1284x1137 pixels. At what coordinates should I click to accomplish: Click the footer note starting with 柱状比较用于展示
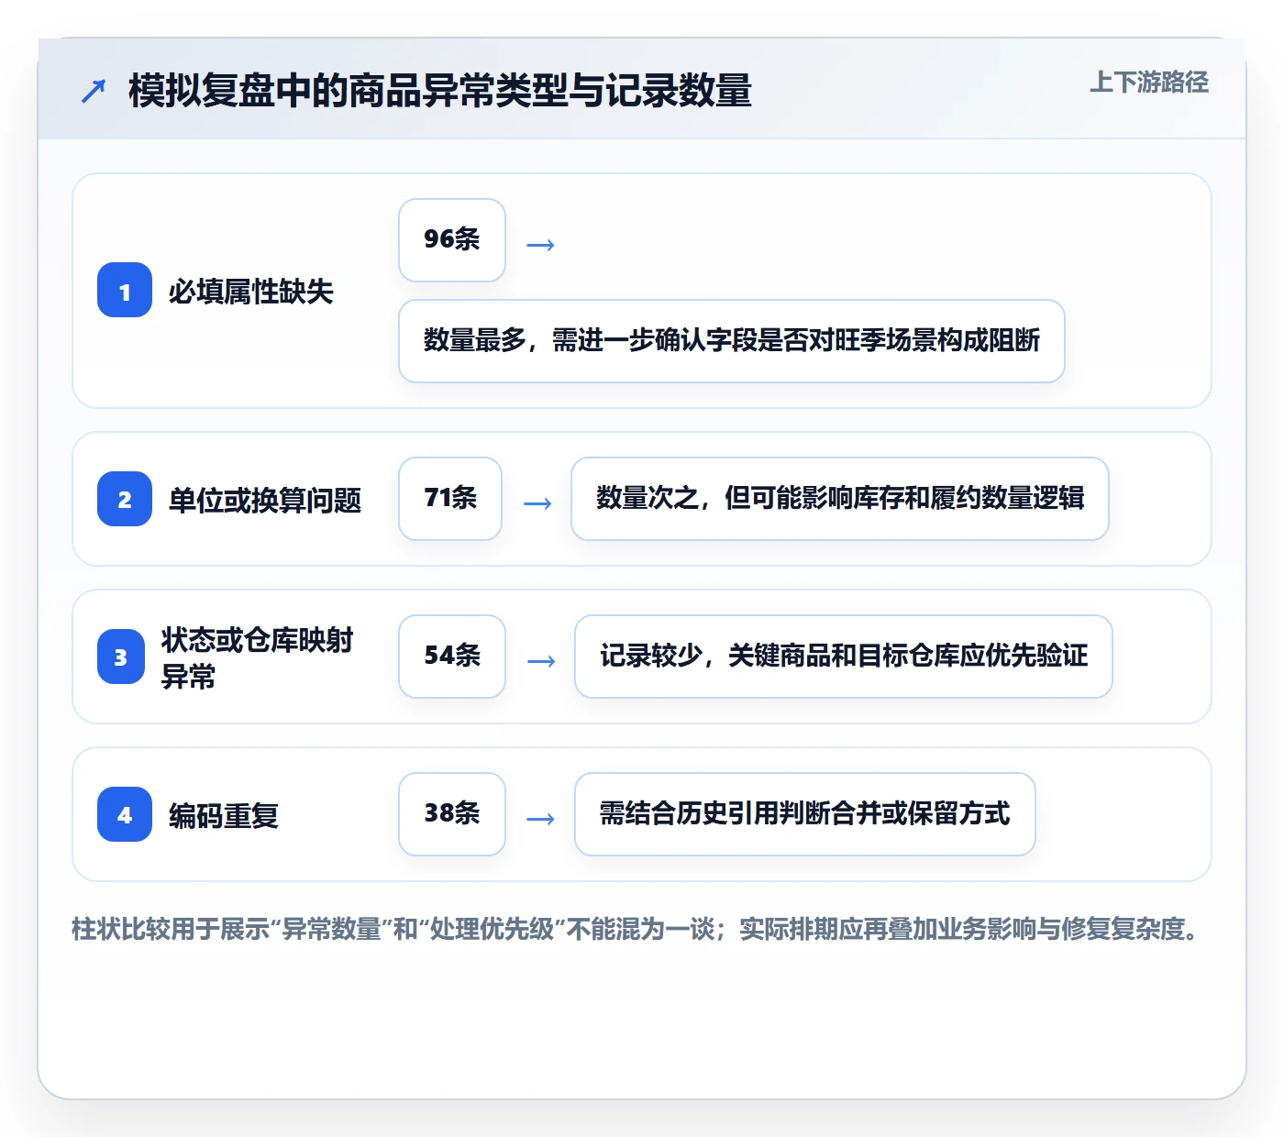click(636, 929)
